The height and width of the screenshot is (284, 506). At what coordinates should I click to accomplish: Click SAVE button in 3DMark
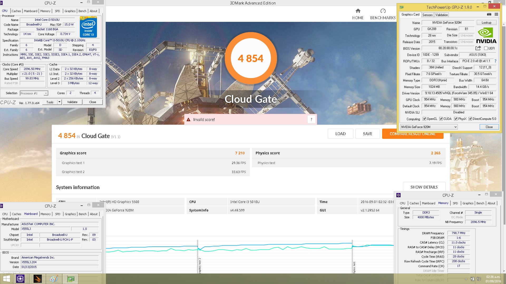tap(368, 134)
